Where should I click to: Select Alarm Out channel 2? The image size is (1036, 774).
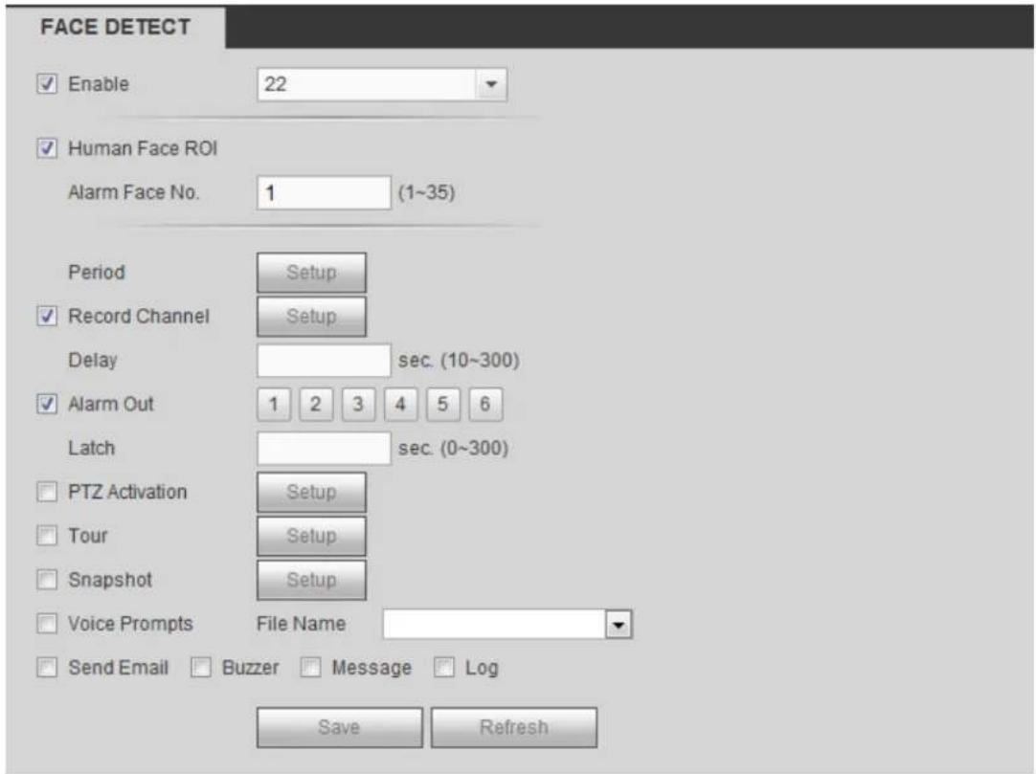pyautogui.click(x=316, y=404)
